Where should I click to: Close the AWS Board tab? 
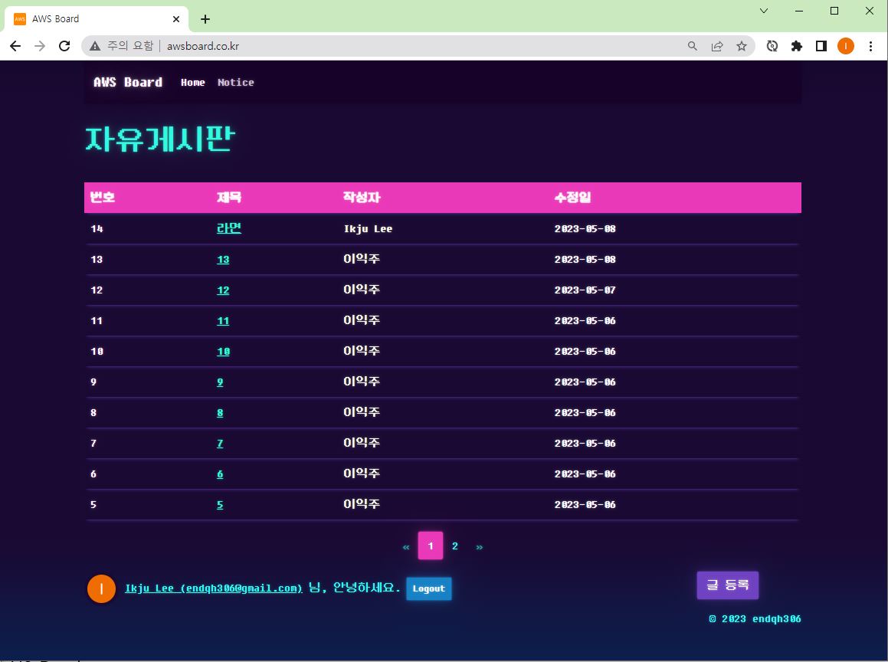coord(176,19)
